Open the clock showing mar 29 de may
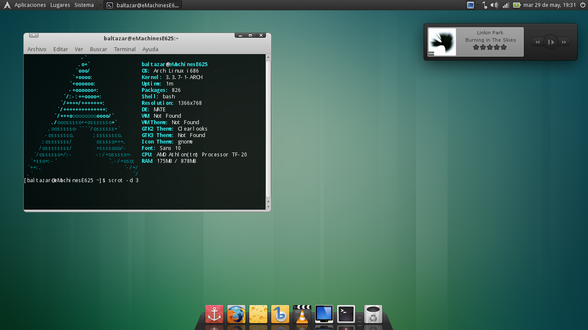Viewport: 588px width, 330px height. pos(549,5)
